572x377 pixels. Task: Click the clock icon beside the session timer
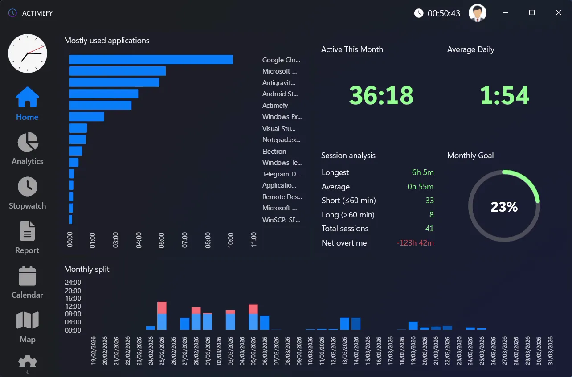pos(418,13)
